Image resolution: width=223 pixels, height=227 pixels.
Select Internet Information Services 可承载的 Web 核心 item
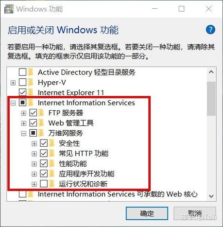pos(118,194)
